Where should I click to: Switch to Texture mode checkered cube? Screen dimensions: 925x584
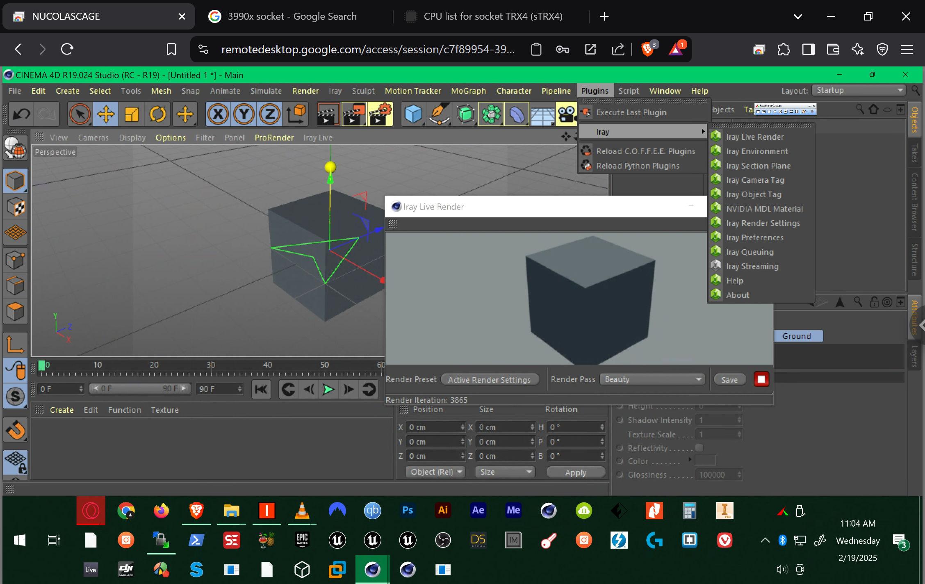pos(16,206)
